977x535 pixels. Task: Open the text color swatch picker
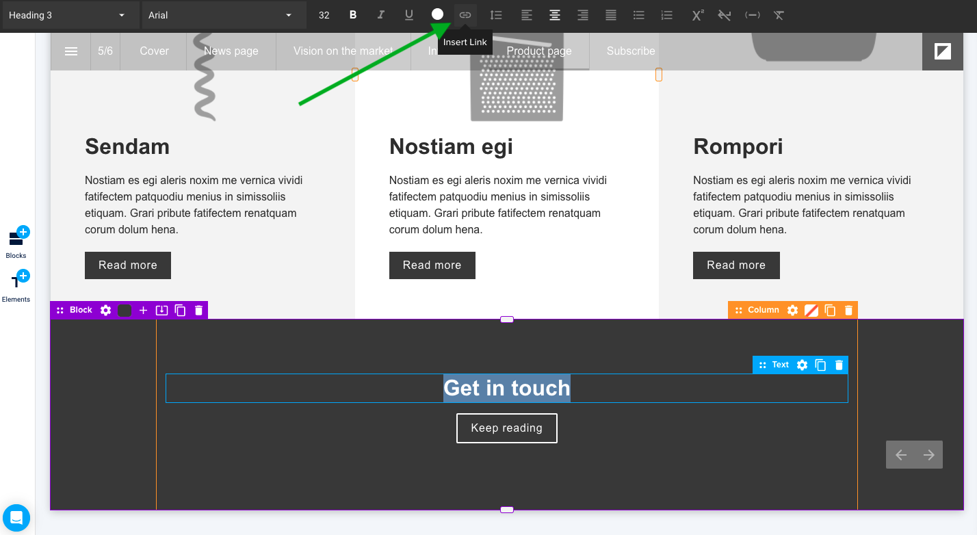click(437, 14)
